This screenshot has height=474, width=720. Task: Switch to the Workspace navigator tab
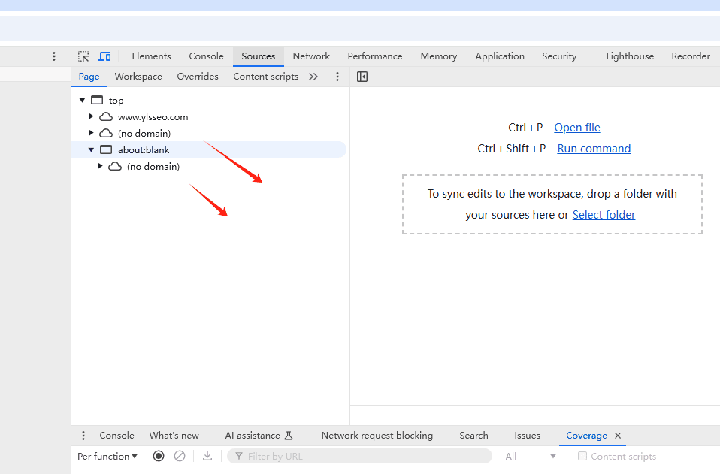coord(138,77)
